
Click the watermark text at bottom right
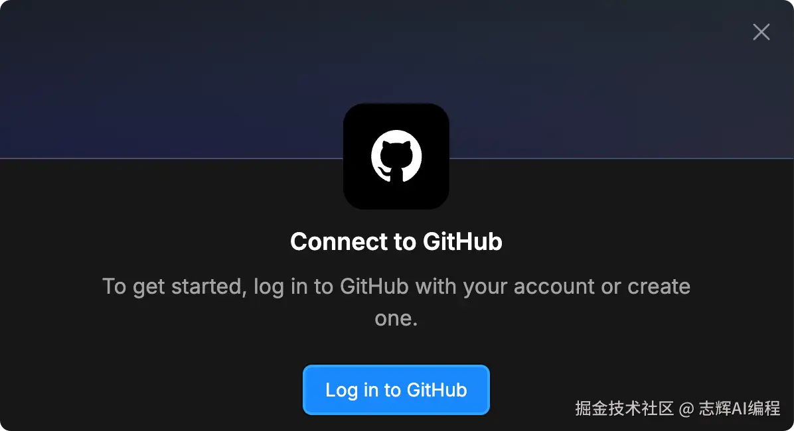pyautogui.click(x=678, y=408)
